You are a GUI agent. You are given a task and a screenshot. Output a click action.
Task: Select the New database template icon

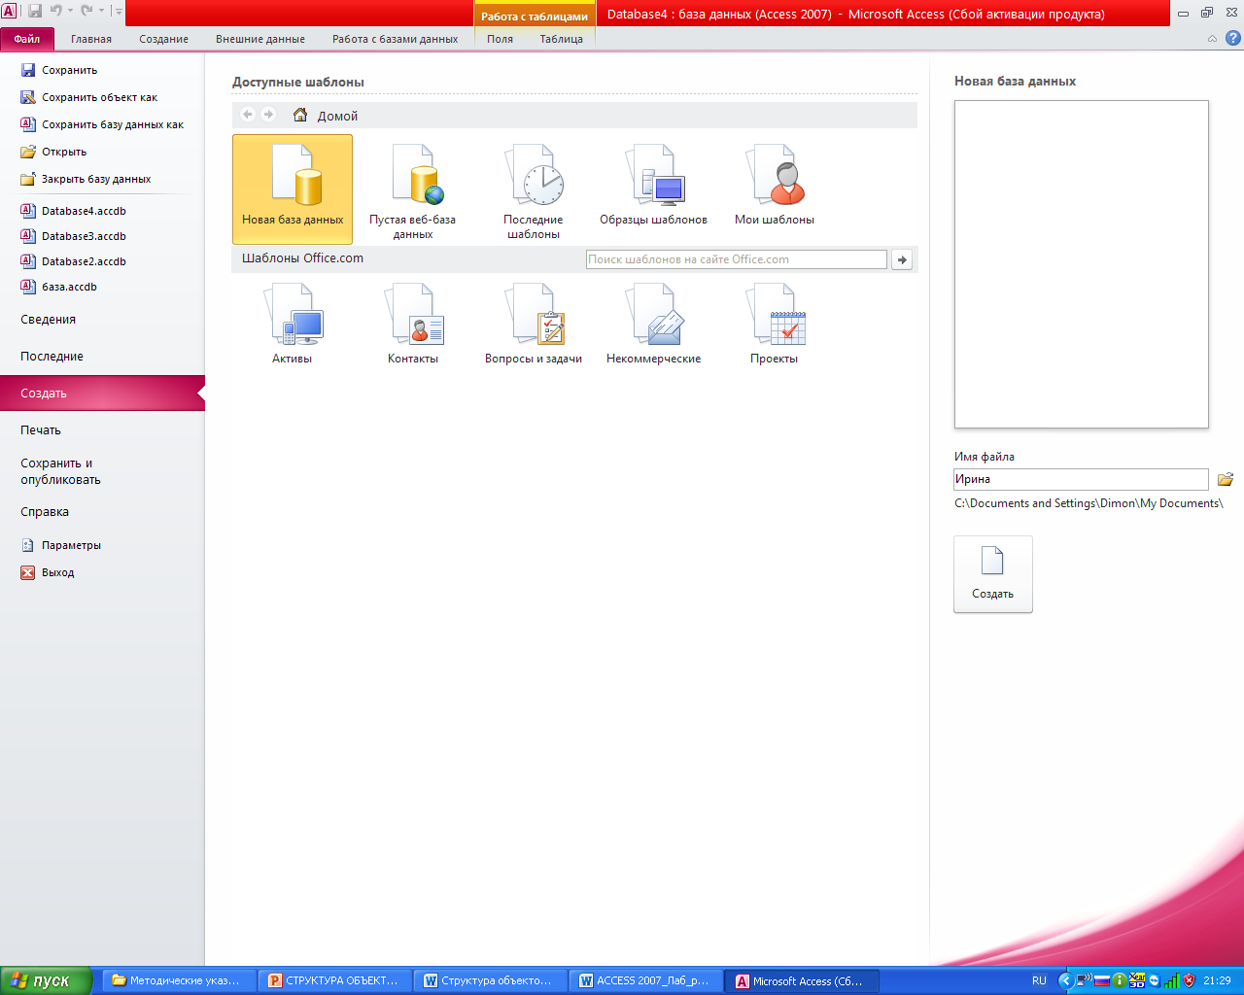[x=293, y=189]
